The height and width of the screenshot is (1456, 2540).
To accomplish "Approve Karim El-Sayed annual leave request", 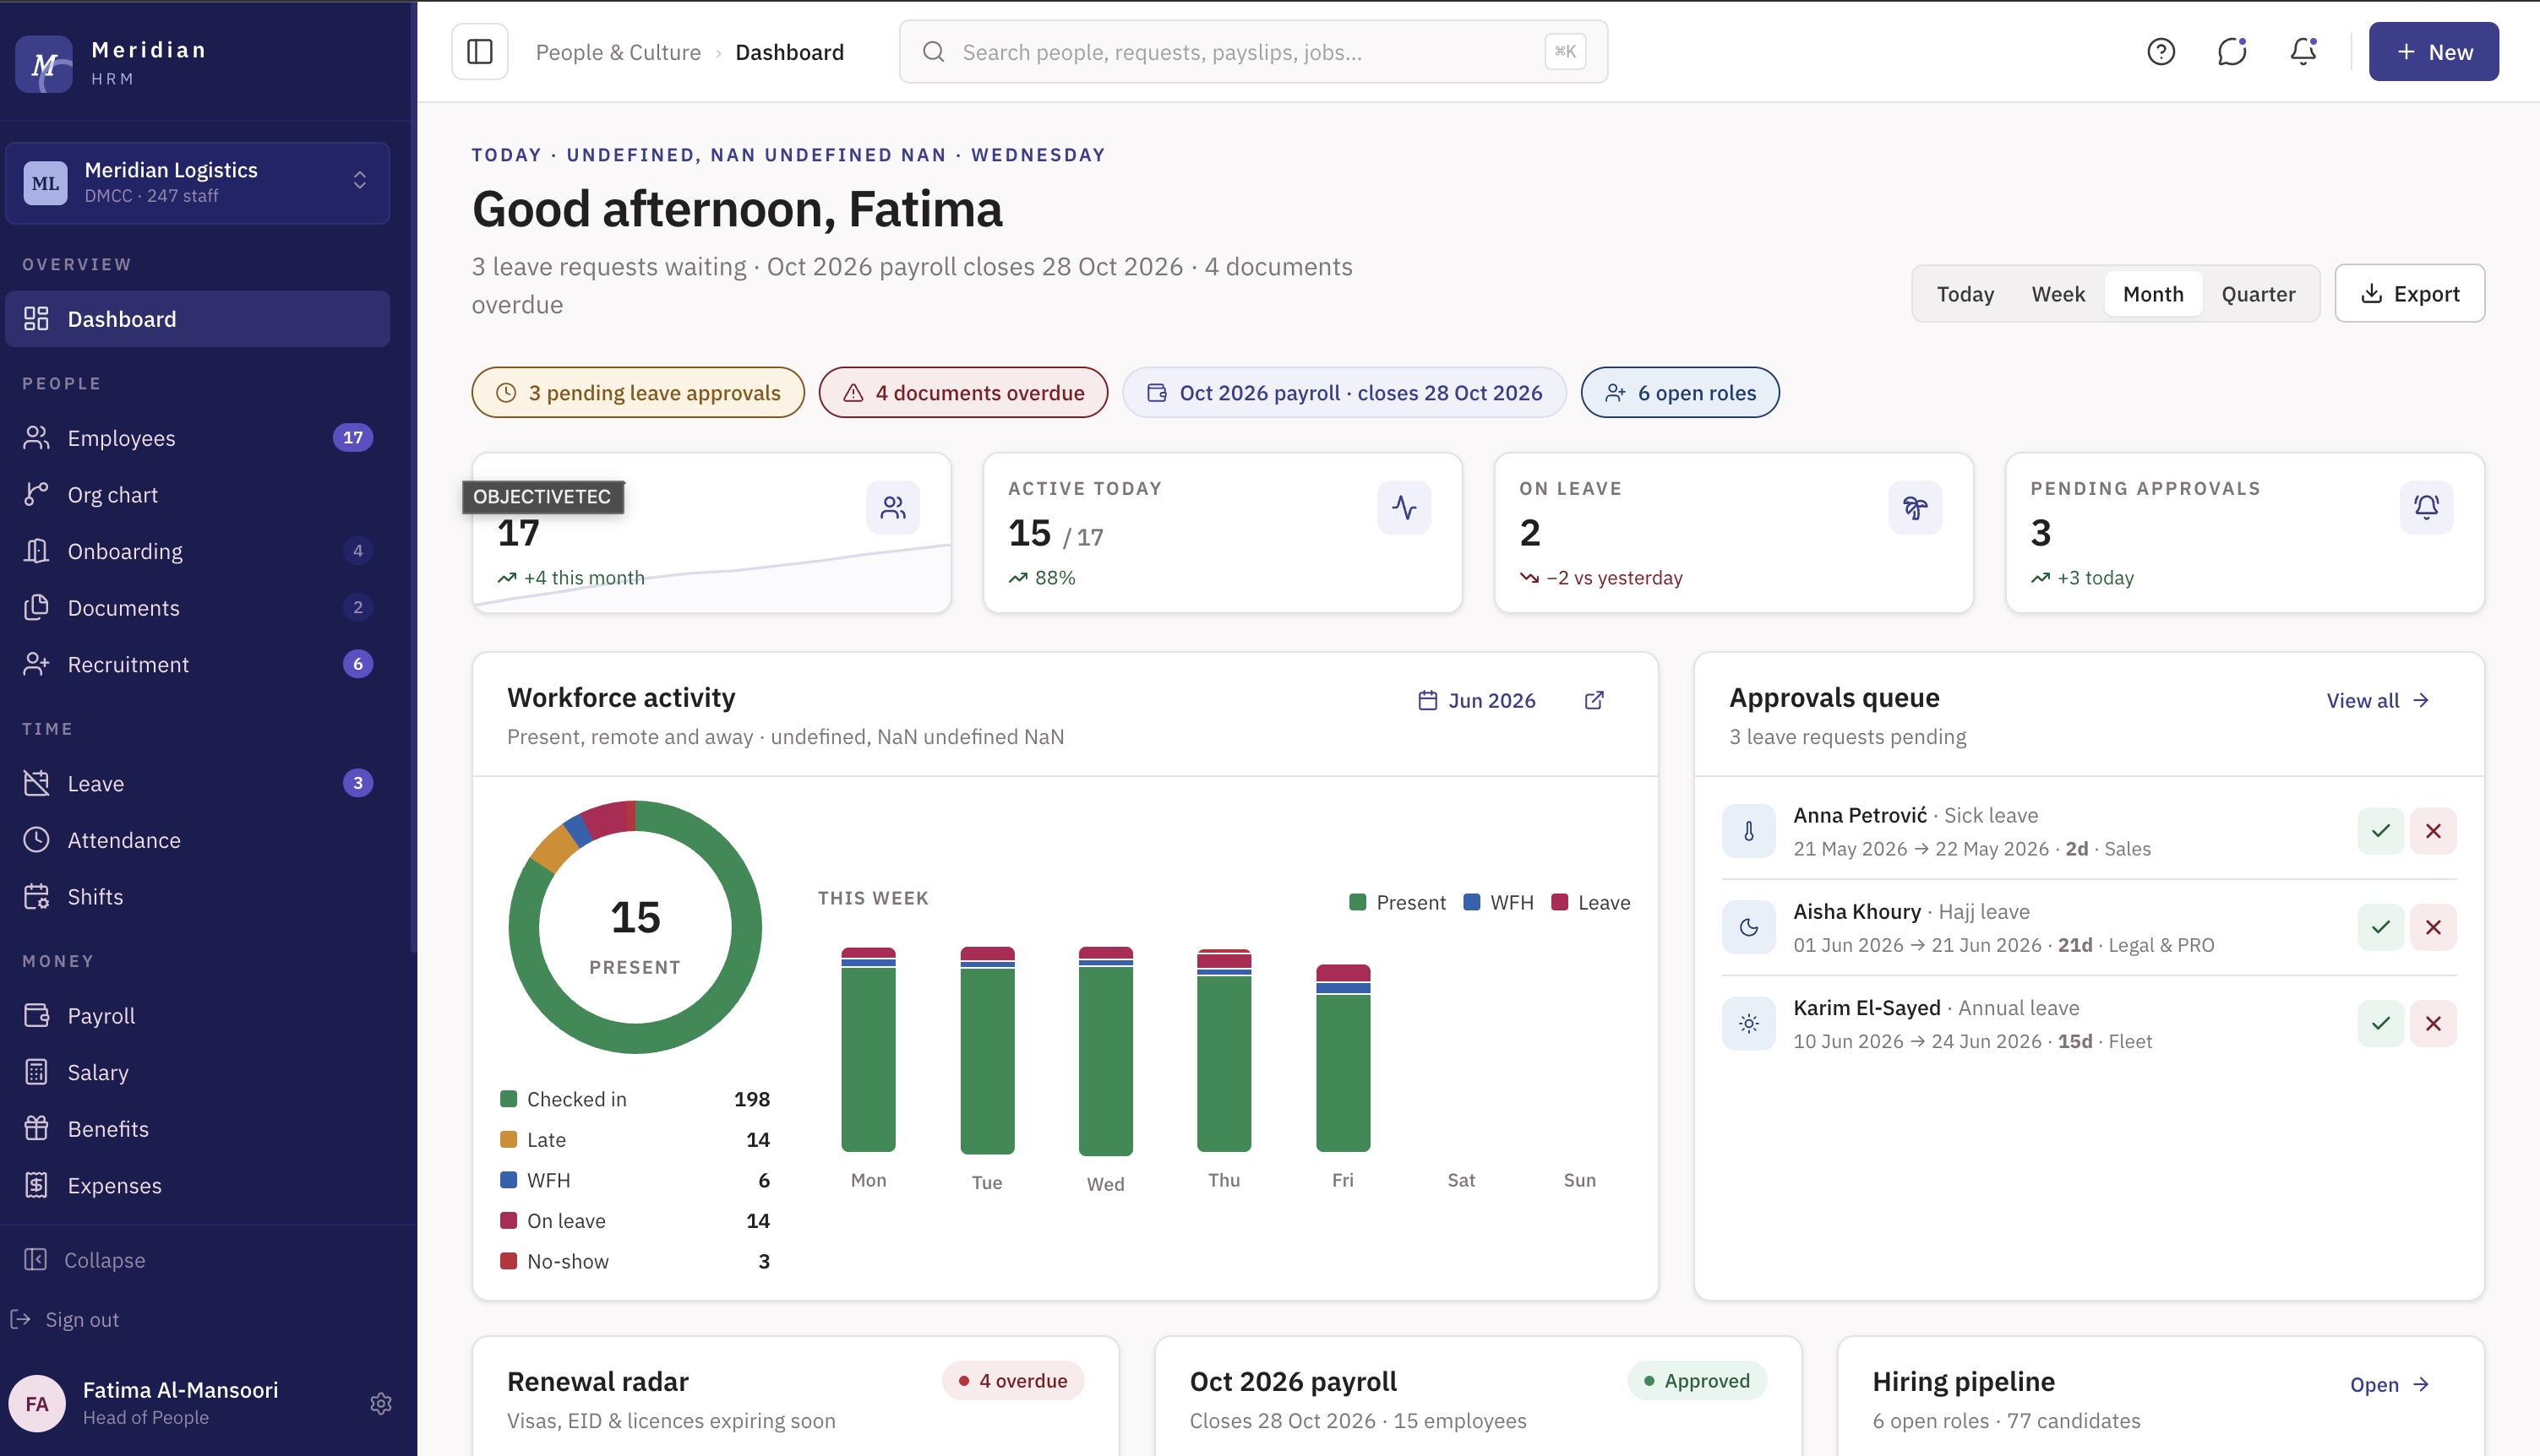I will tap(2380, 1023).
